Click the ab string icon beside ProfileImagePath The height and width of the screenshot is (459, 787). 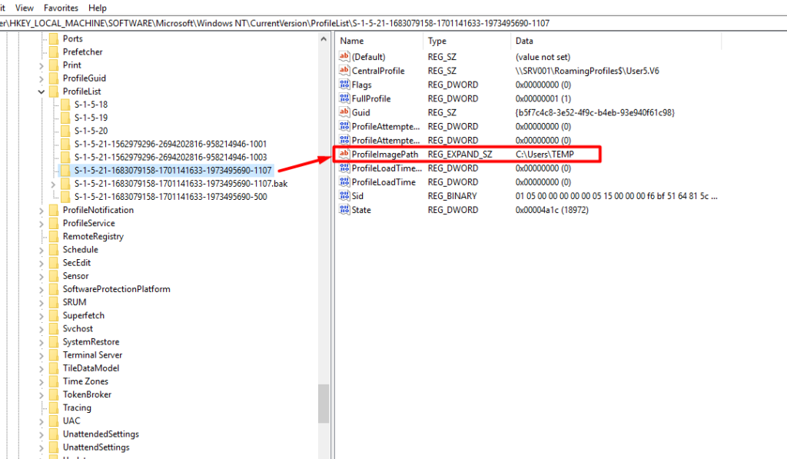click(x=344, y=154)
